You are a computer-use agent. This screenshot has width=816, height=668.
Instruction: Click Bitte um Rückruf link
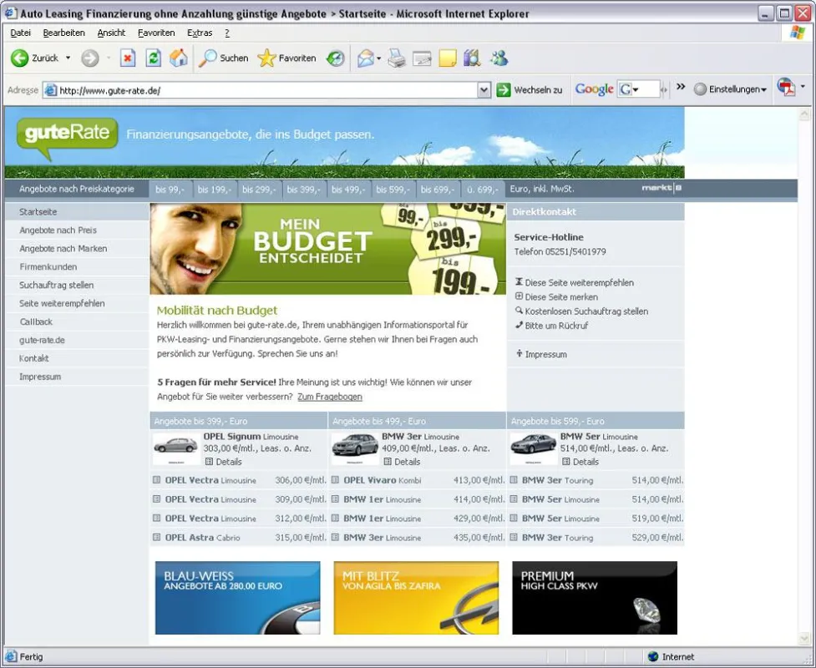(556, 326)
